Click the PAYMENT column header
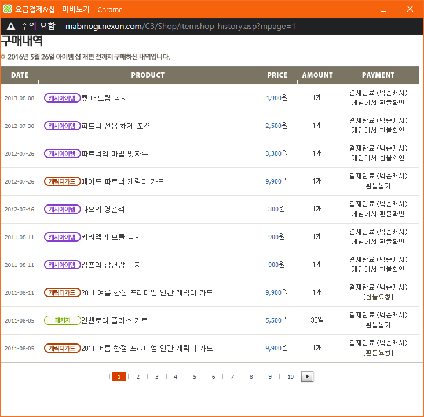 click(378, 75)
